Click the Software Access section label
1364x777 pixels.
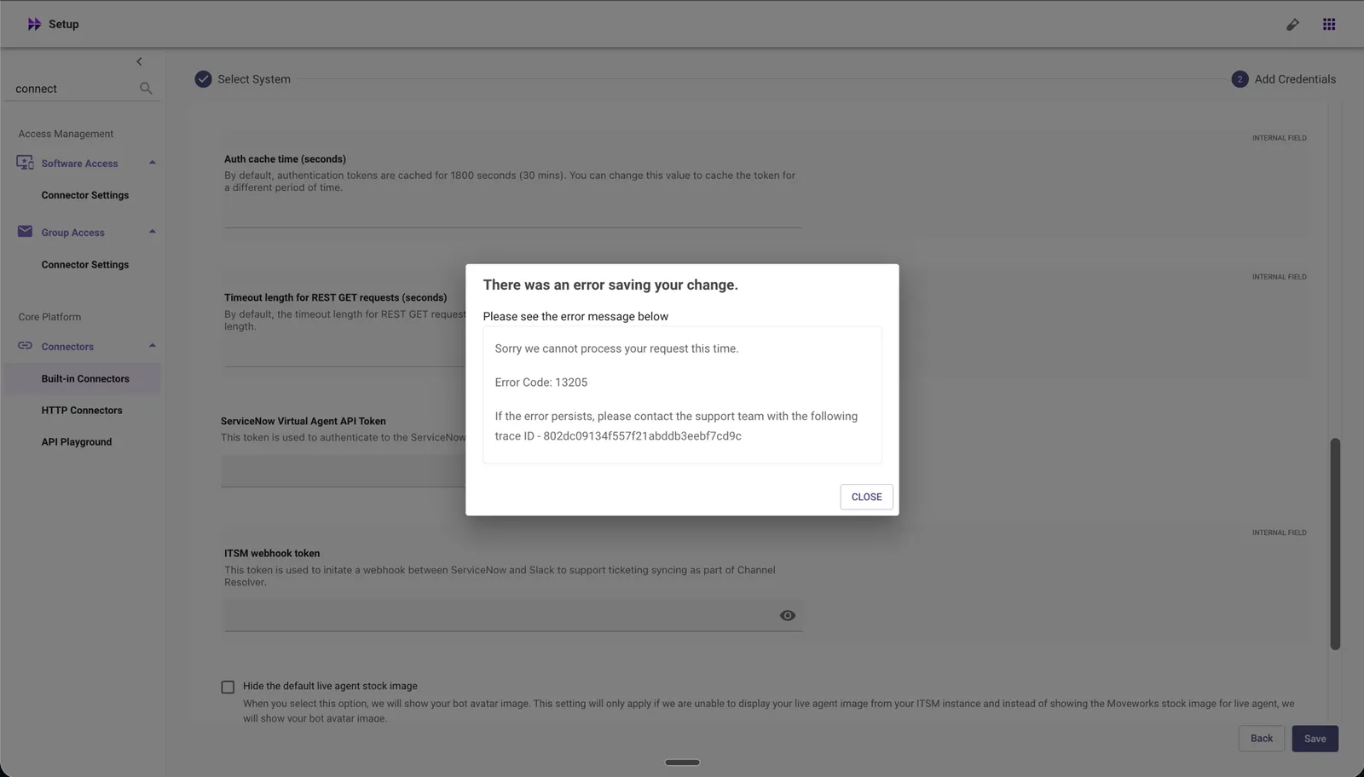pyautogui.click(x=79, y=164)
